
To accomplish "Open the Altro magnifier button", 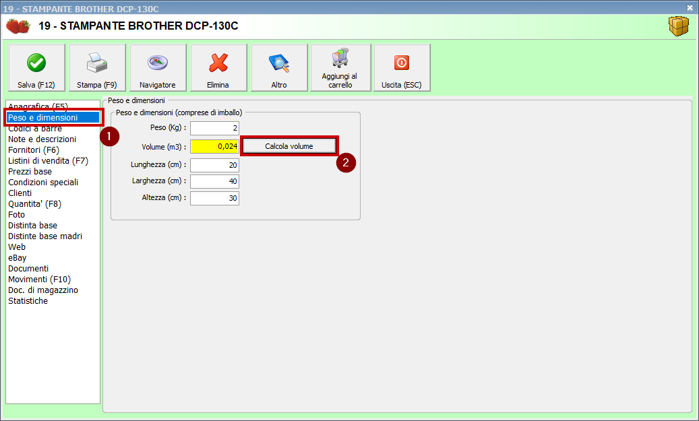I will [x=279, y=68].
